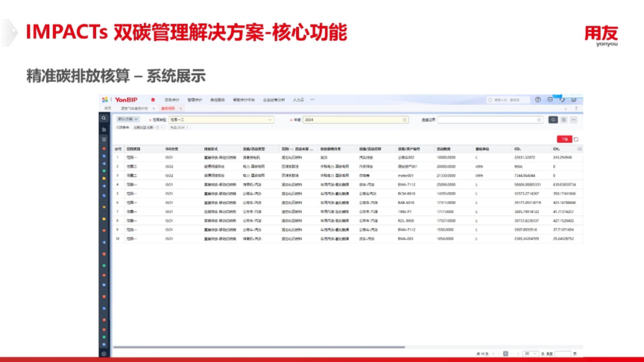Select page number 1 in pagination

505,354
